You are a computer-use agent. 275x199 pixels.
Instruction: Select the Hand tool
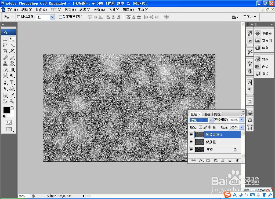click(5, 101)
